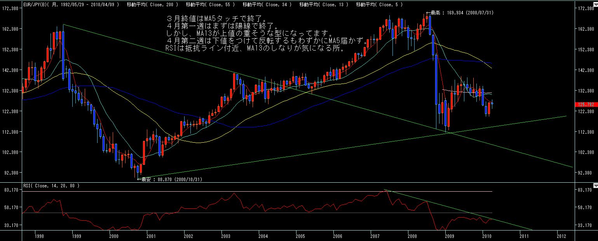Select the 移動平均( Close, 34 ) indicator label
This screenshot has width=598, height=241.
267,5
